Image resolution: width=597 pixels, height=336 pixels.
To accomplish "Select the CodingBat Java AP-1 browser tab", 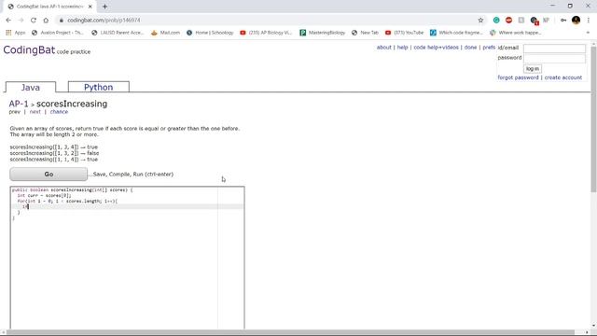I will coord(49,7).
